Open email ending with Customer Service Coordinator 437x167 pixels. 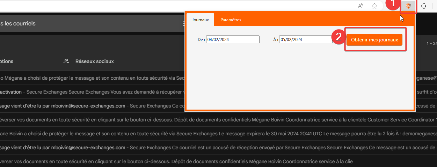point(218,120)
